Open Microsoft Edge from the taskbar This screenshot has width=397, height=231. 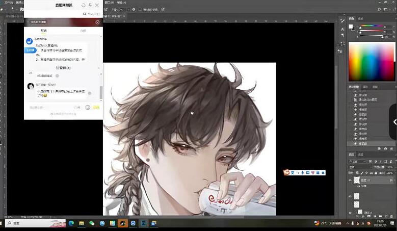(x=71, y=223)
